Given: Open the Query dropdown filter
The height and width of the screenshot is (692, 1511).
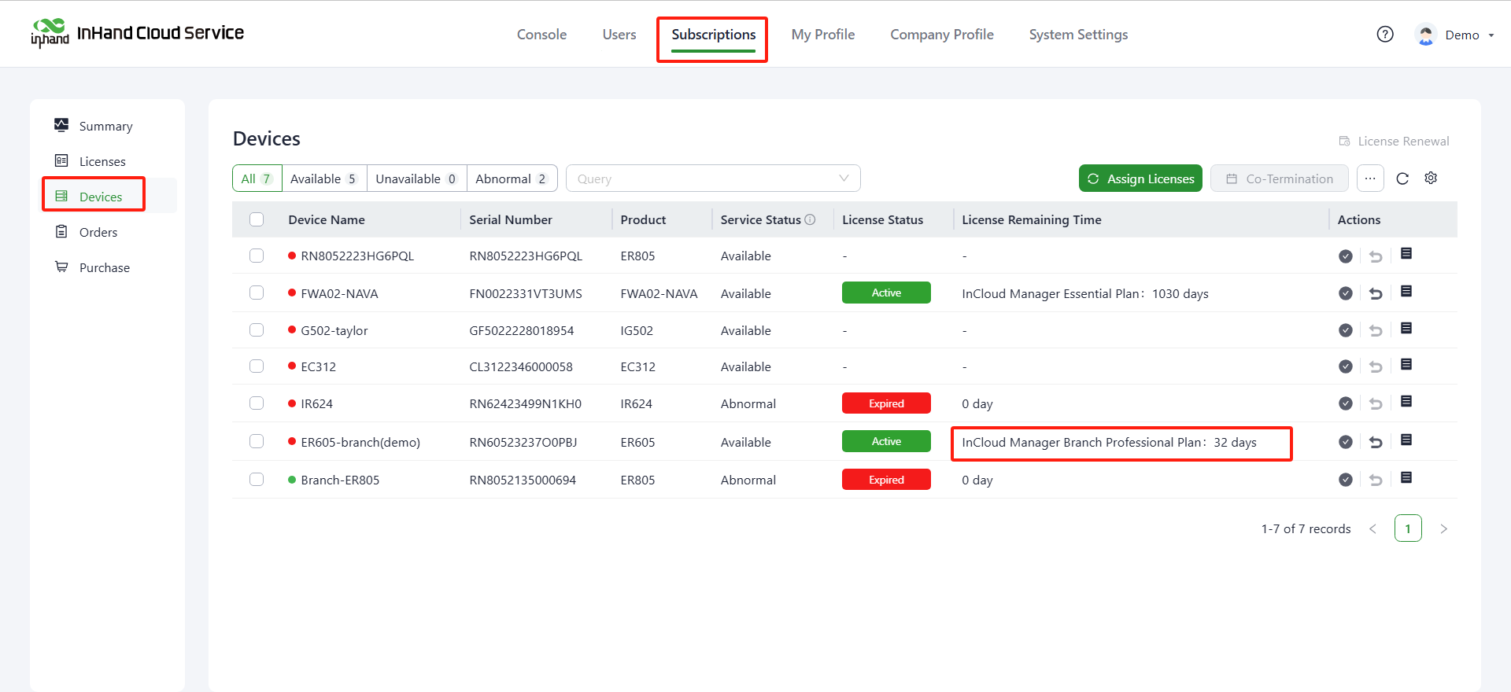Looking at the screenshot, I should point(712,179).
